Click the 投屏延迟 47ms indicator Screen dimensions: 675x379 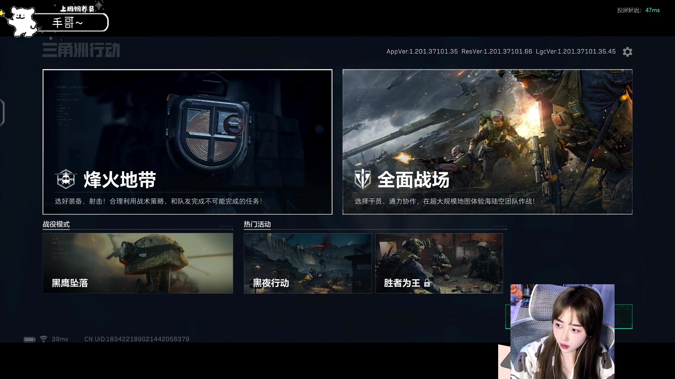tap(638, 10)
